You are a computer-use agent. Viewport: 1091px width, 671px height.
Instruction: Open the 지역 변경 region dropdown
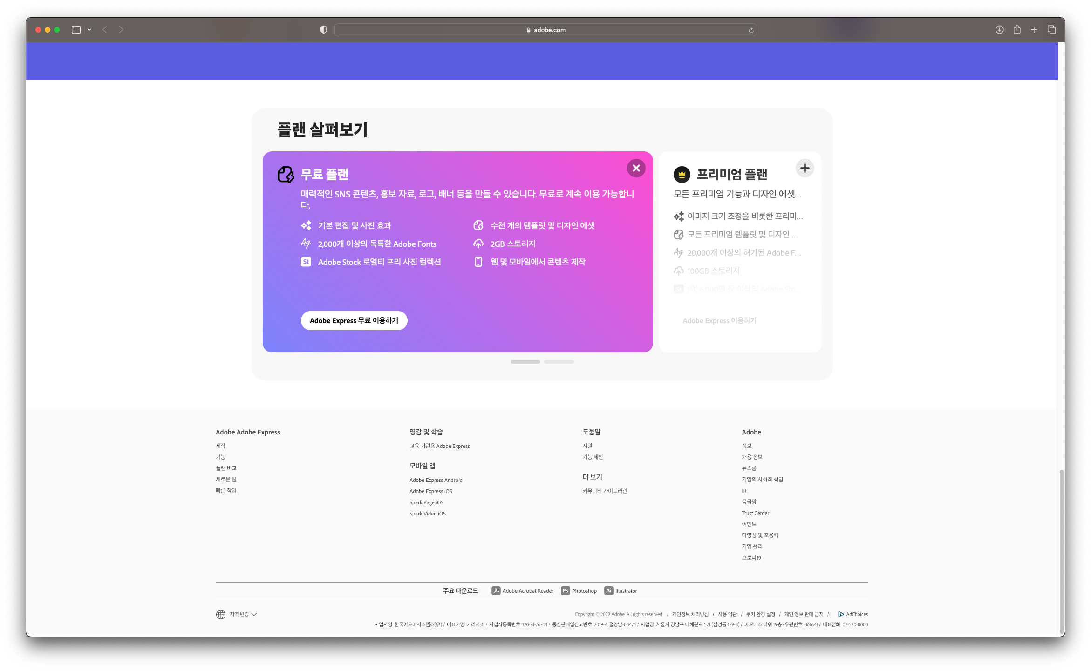[x=243, y=614]
